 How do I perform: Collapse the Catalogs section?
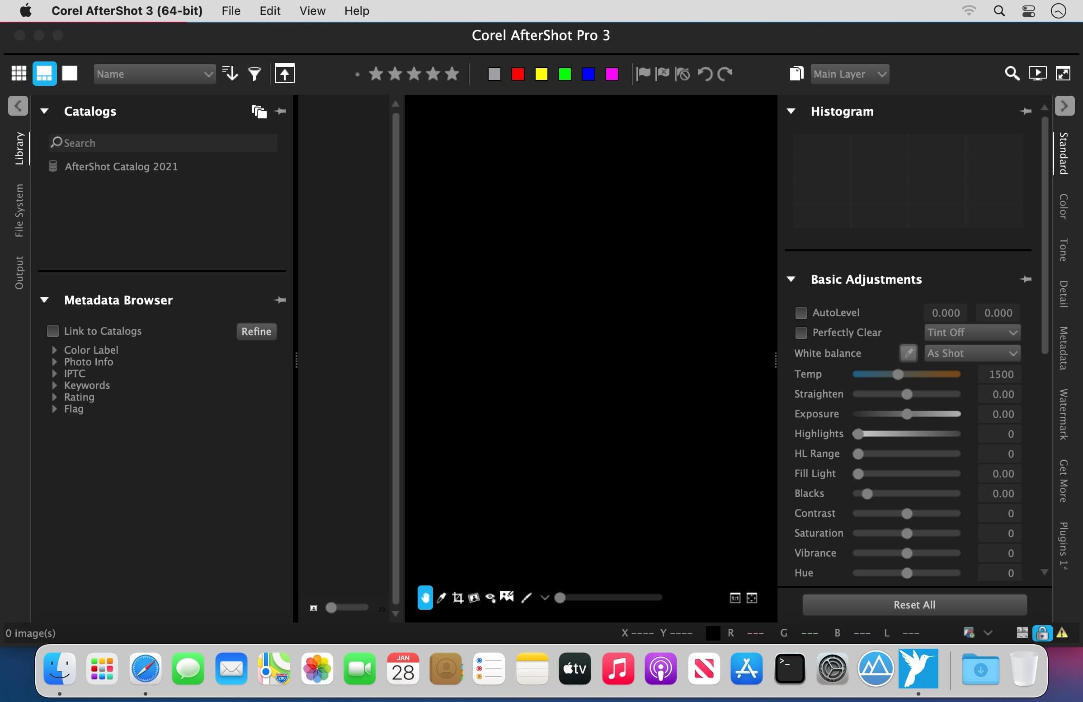tap(44, 111)
